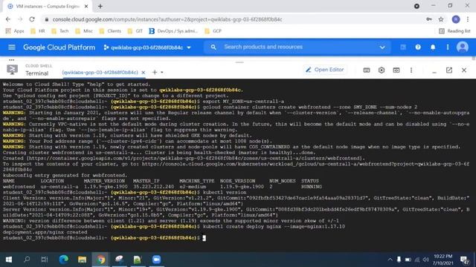Open GCP header three-dot settings menu
476x267 pixels.
click(x=448, y=47)
